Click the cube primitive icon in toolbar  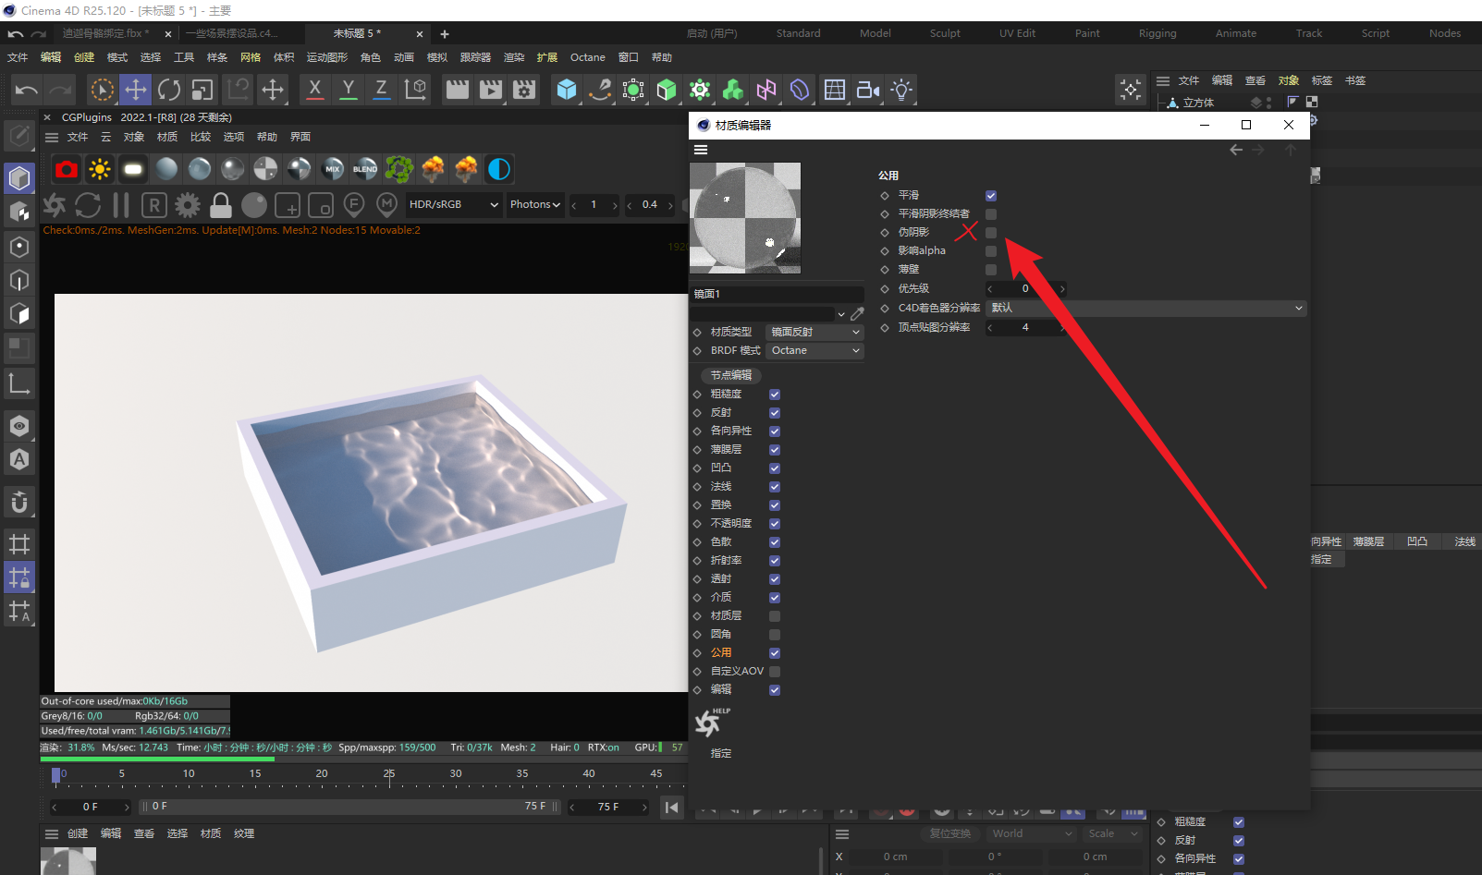(x=567, y=90)
